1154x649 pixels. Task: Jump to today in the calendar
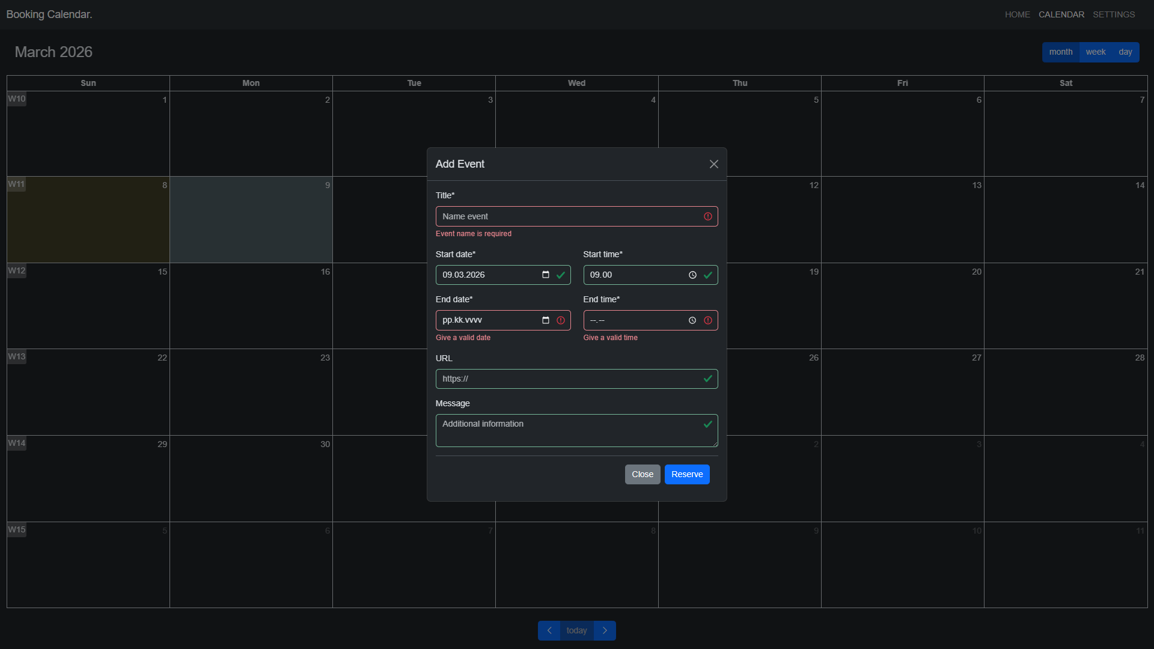(576, 630)
